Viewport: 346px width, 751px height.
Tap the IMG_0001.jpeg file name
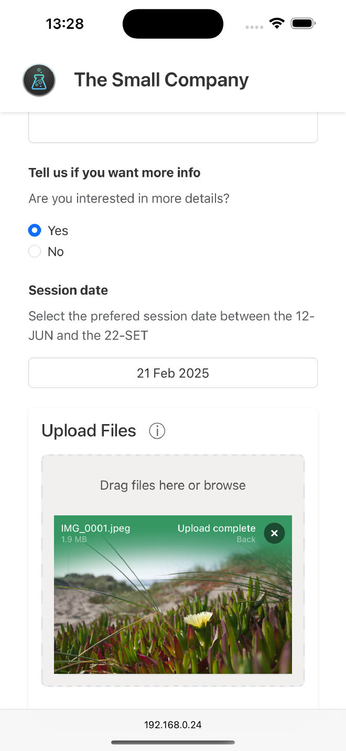tap(95, 528)
